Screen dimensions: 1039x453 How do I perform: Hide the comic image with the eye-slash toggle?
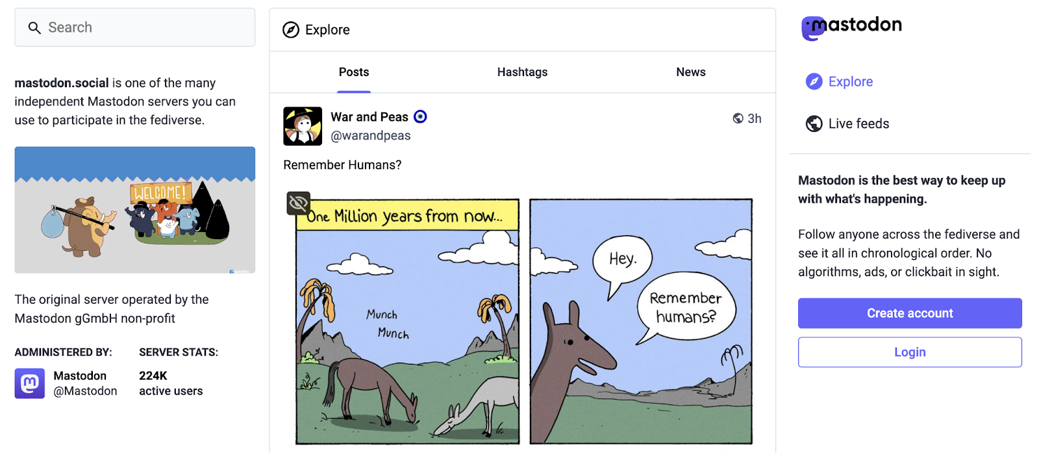click(x=298, y=203)
